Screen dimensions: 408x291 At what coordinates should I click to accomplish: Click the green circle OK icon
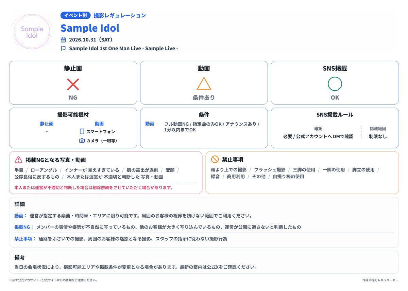tap(335, 84)
